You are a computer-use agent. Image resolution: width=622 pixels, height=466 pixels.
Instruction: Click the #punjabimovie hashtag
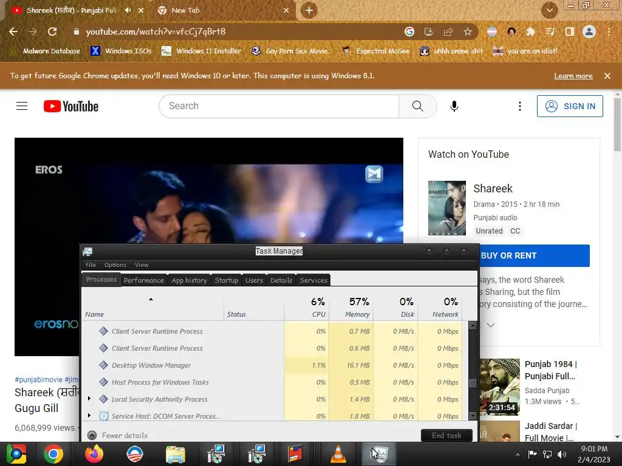click(x=38, y=379)
